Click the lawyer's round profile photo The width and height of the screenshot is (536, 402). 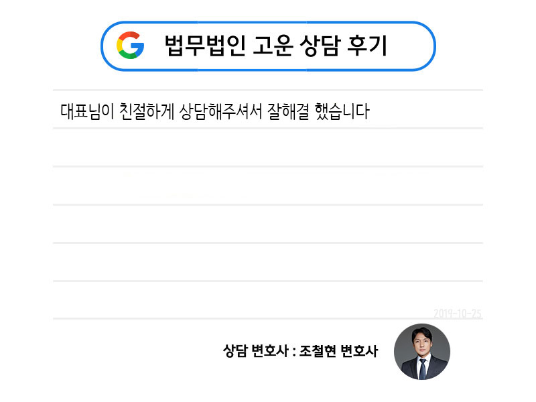coord(421,352)
